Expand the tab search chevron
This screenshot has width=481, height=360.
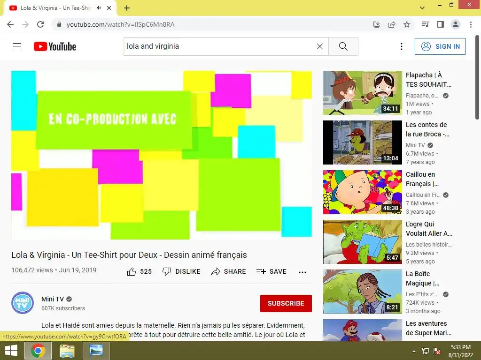(422, 8)
